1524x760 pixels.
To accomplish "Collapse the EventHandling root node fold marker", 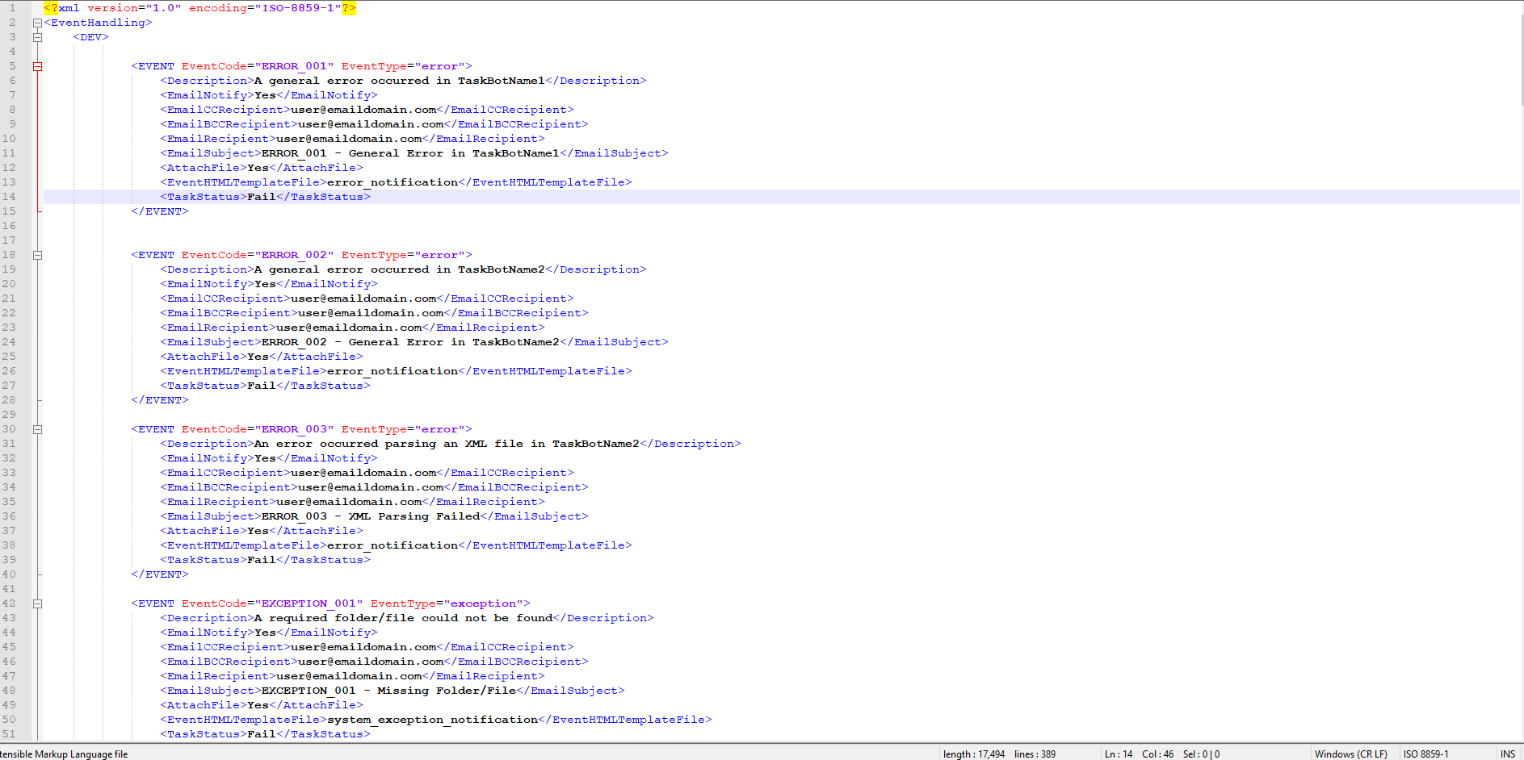I will [37, 23].
